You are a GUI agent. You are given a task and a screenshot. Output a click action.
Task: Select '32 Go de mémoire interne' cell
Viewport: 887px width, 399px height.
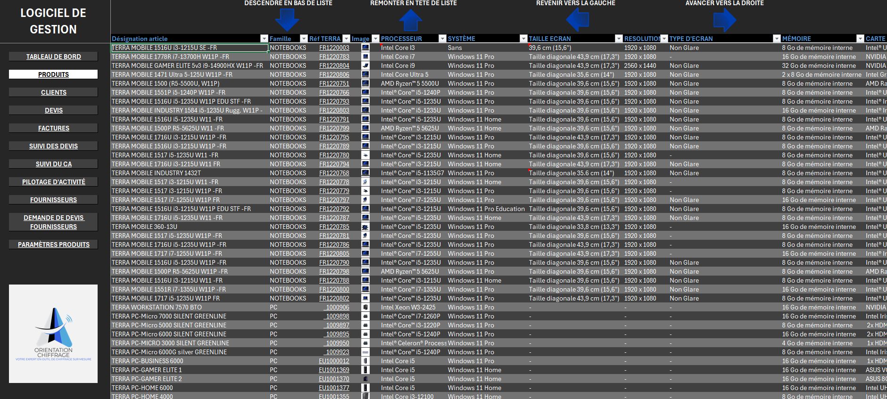[822, 65]
